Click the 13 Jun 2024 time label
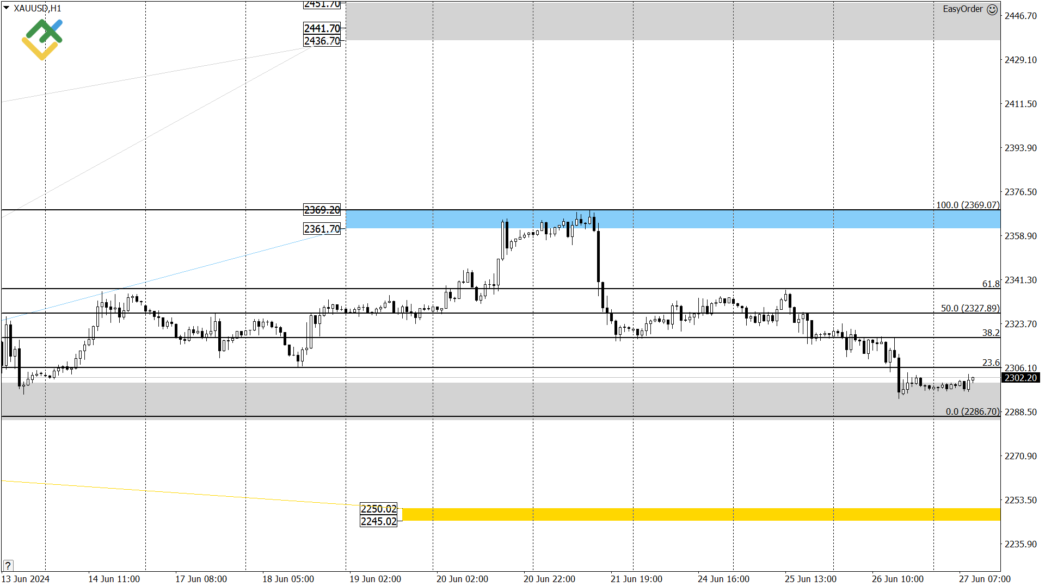 [x=26, y=579]
